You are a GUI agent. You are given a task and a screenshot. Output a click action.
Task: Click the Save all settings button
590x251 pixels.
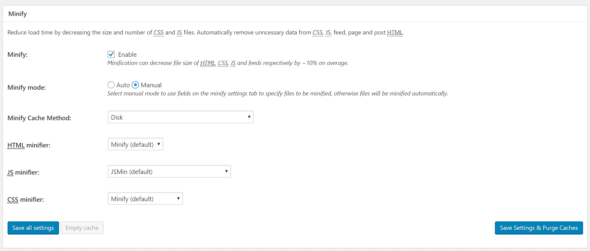pos(33,228)
